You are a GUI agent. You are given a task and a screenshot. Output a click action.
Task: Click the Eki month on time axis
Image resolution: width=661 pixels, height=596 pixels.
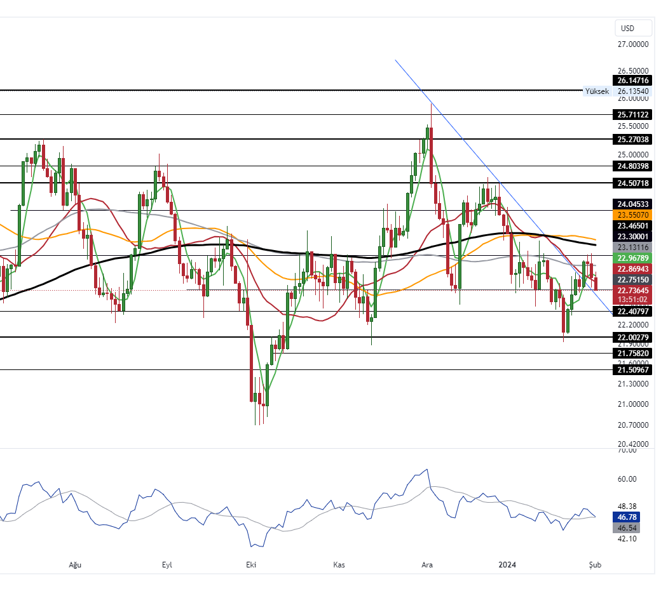[x=250, y=565]
